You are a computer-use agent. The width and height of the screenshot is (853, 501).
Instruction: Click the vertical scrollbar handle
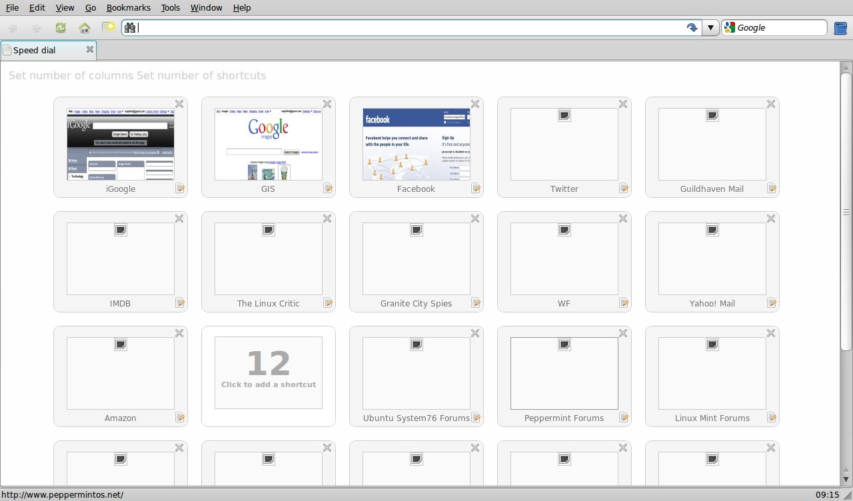coord(846,212)
